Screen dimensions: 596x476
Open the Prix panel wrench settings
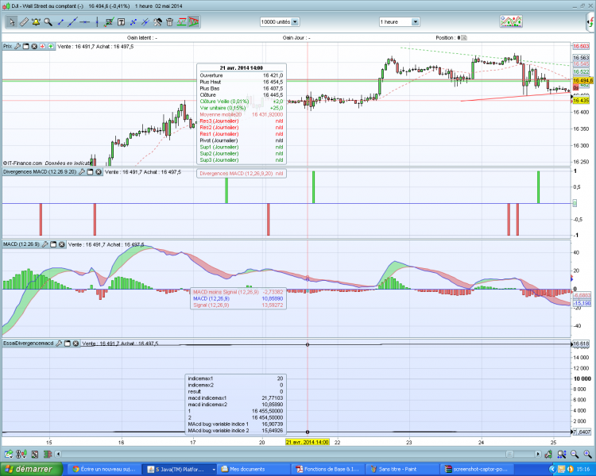17,46
